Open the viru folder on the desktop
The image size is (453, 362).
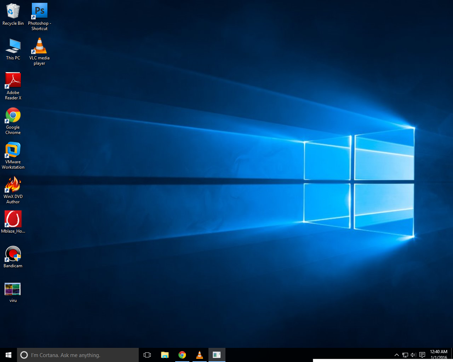[x=12, y=289]
